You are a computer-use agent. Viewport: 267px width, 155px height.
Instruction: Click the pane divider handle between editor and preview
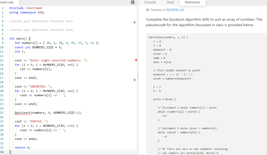(x=138, y=76)
